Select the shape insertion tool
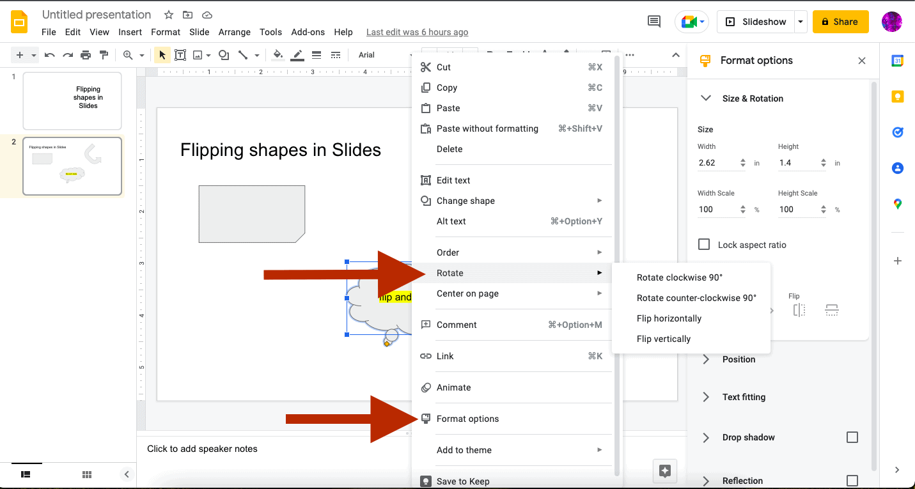Screen dimensions: 915x489 click(223, 55)
